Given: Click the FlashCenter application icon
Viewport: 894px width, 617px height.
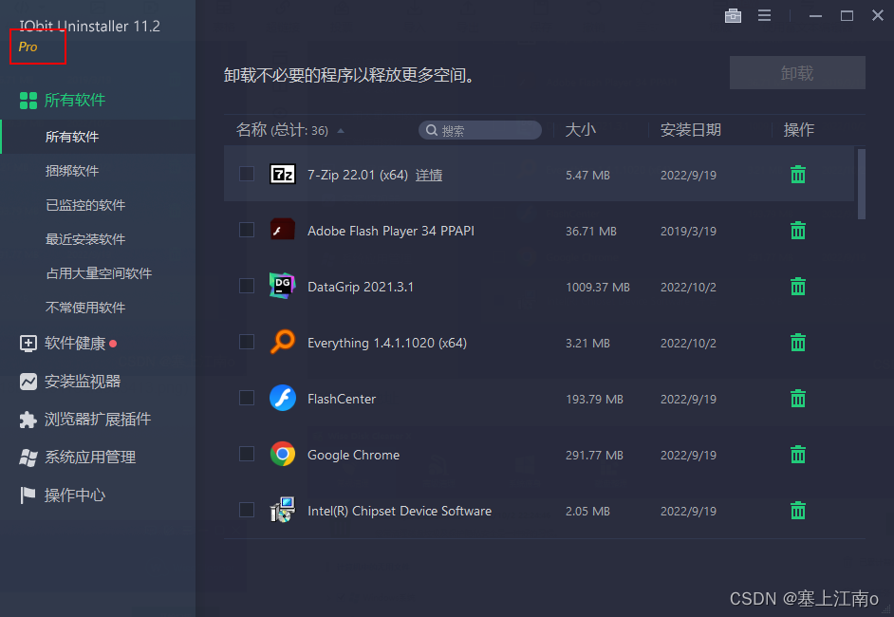Looking at the screenshot, I should pyautogui.click(x=282, y=398).
